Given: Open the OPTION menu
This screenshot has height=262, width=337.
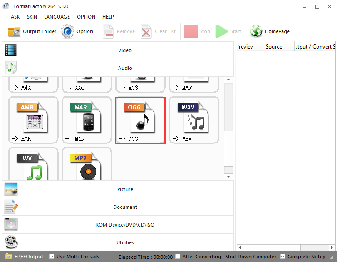Looking at the screenshot, I should (x=86, y=17).
